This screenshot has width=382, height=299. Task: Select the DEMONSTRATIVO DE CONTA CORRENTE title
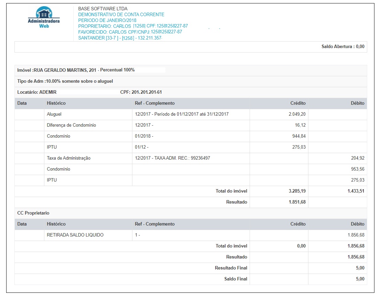point(121,15)
